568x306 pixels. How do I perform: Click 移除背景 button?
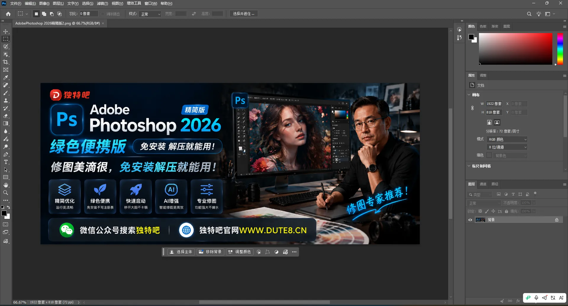pyautogui.click(x=210, y=252)
